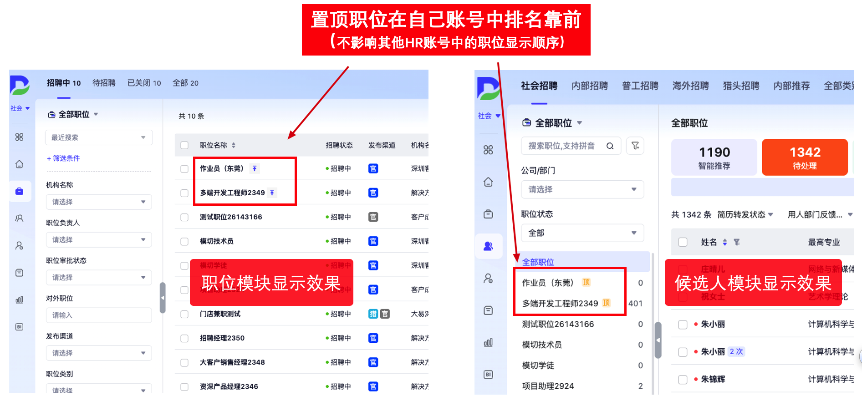Collapse left window filter panel via side handle
Viewport: 862px width, 396px height.
tap(163, 298)
